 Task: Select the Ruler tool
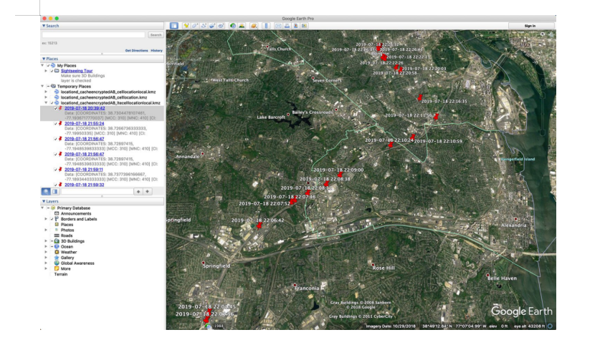pyautogui.click(x=266, y=26)
